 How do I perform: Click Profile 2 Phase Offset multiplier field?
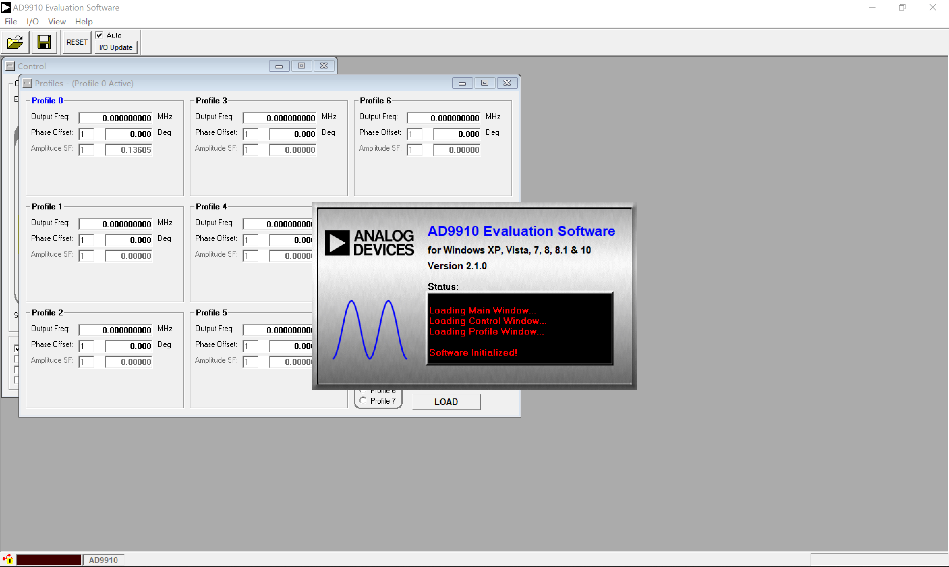click(x=86, y=346)
